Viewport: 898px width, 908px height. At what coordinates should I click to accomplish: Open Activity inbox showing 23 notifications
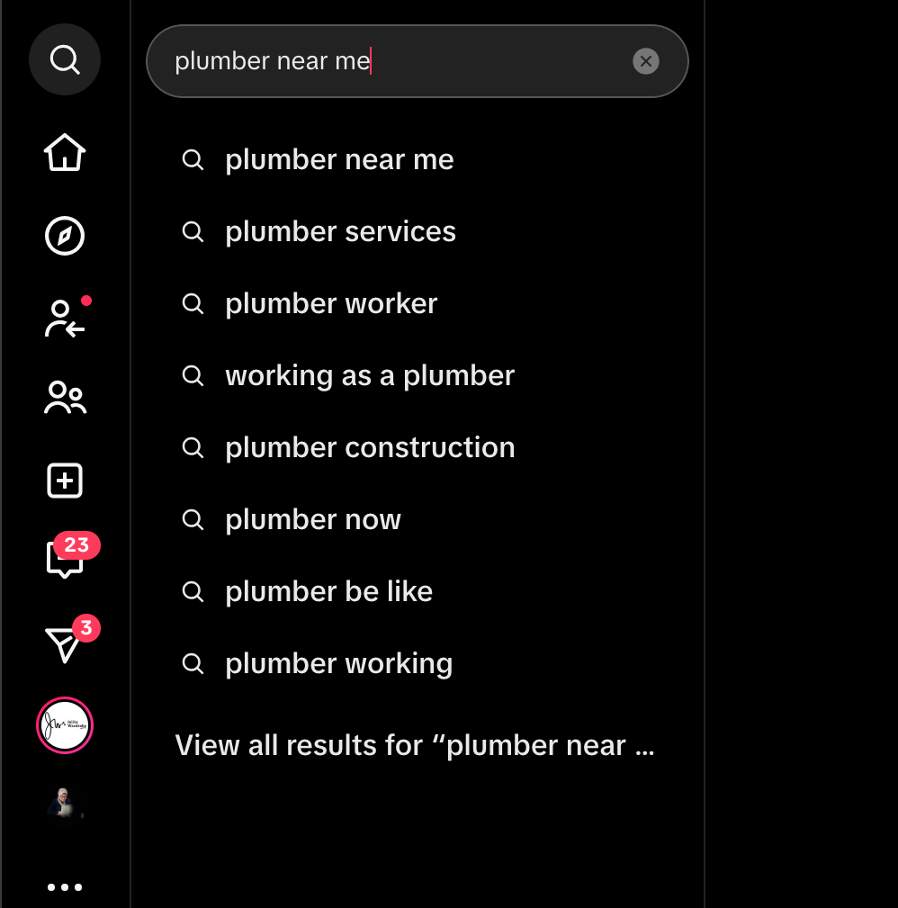pyautogui.click(x=65, y=560)
